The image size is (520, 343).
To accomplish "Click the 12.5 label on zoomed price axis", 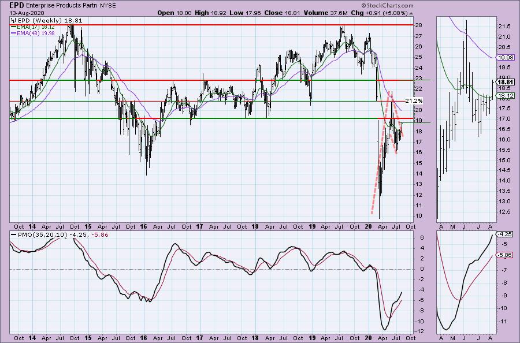I will [x=504, y=211].
